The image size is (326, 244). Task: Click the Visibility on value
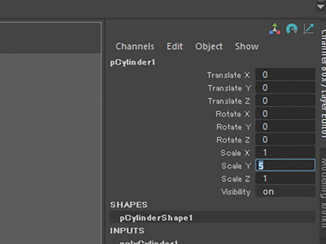285,191
